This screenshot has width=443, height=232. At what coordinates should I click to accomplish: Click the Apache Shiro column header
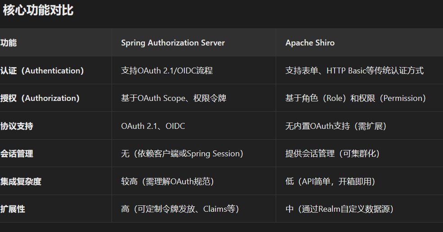[x=310, y=43]
